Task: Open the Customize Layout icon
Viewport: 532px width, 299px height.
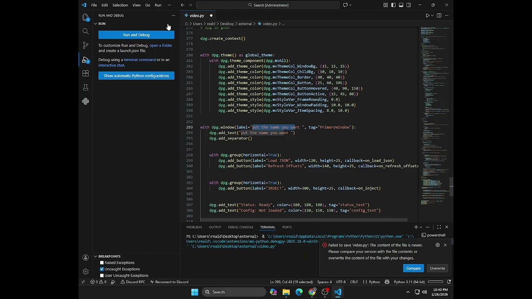Action: pyautogui.click(x=386, y=5)
